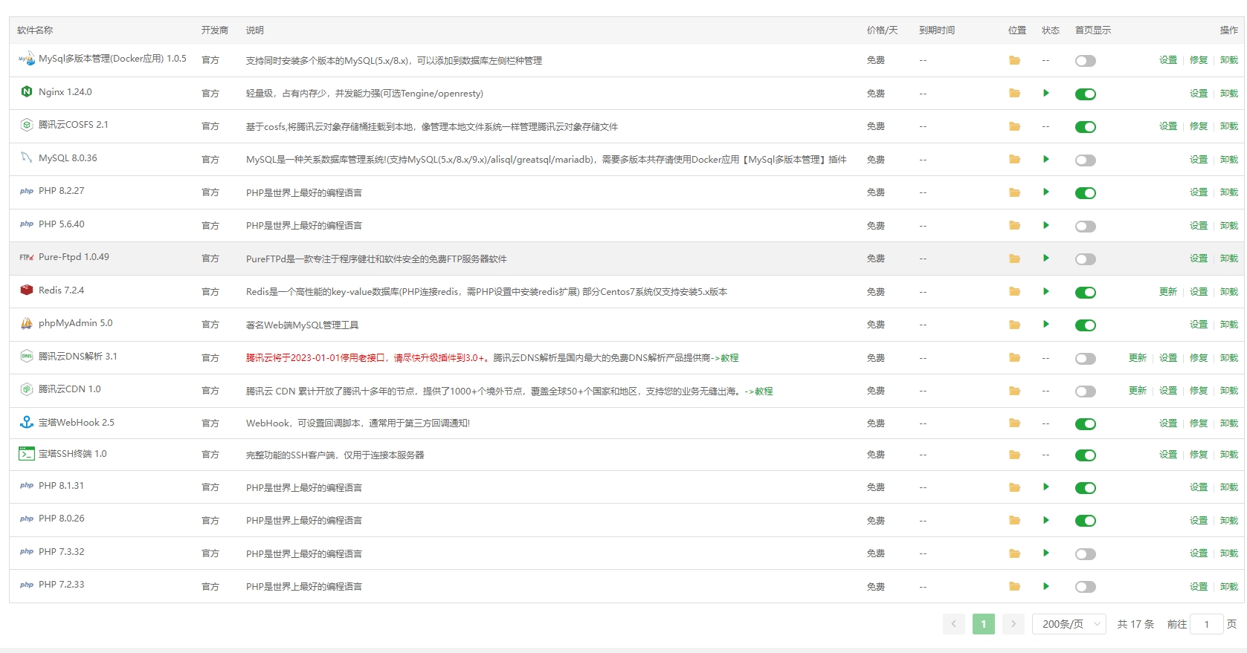
Task: Click 修复 for 宝塔WebHook 2.5
Action: (x=1199, y=423)
